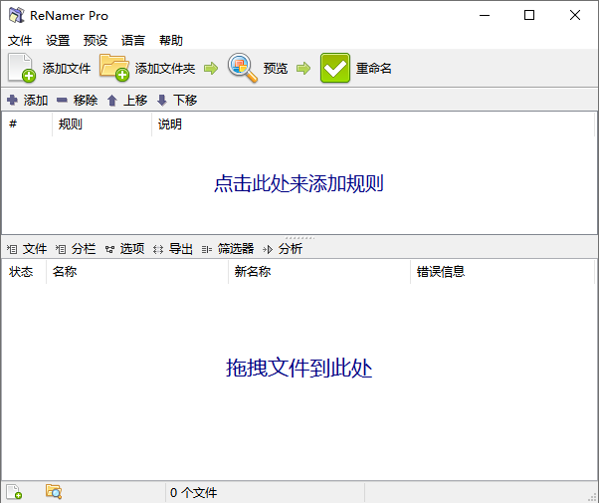Click the status bar folder search icon

point(54,492)
